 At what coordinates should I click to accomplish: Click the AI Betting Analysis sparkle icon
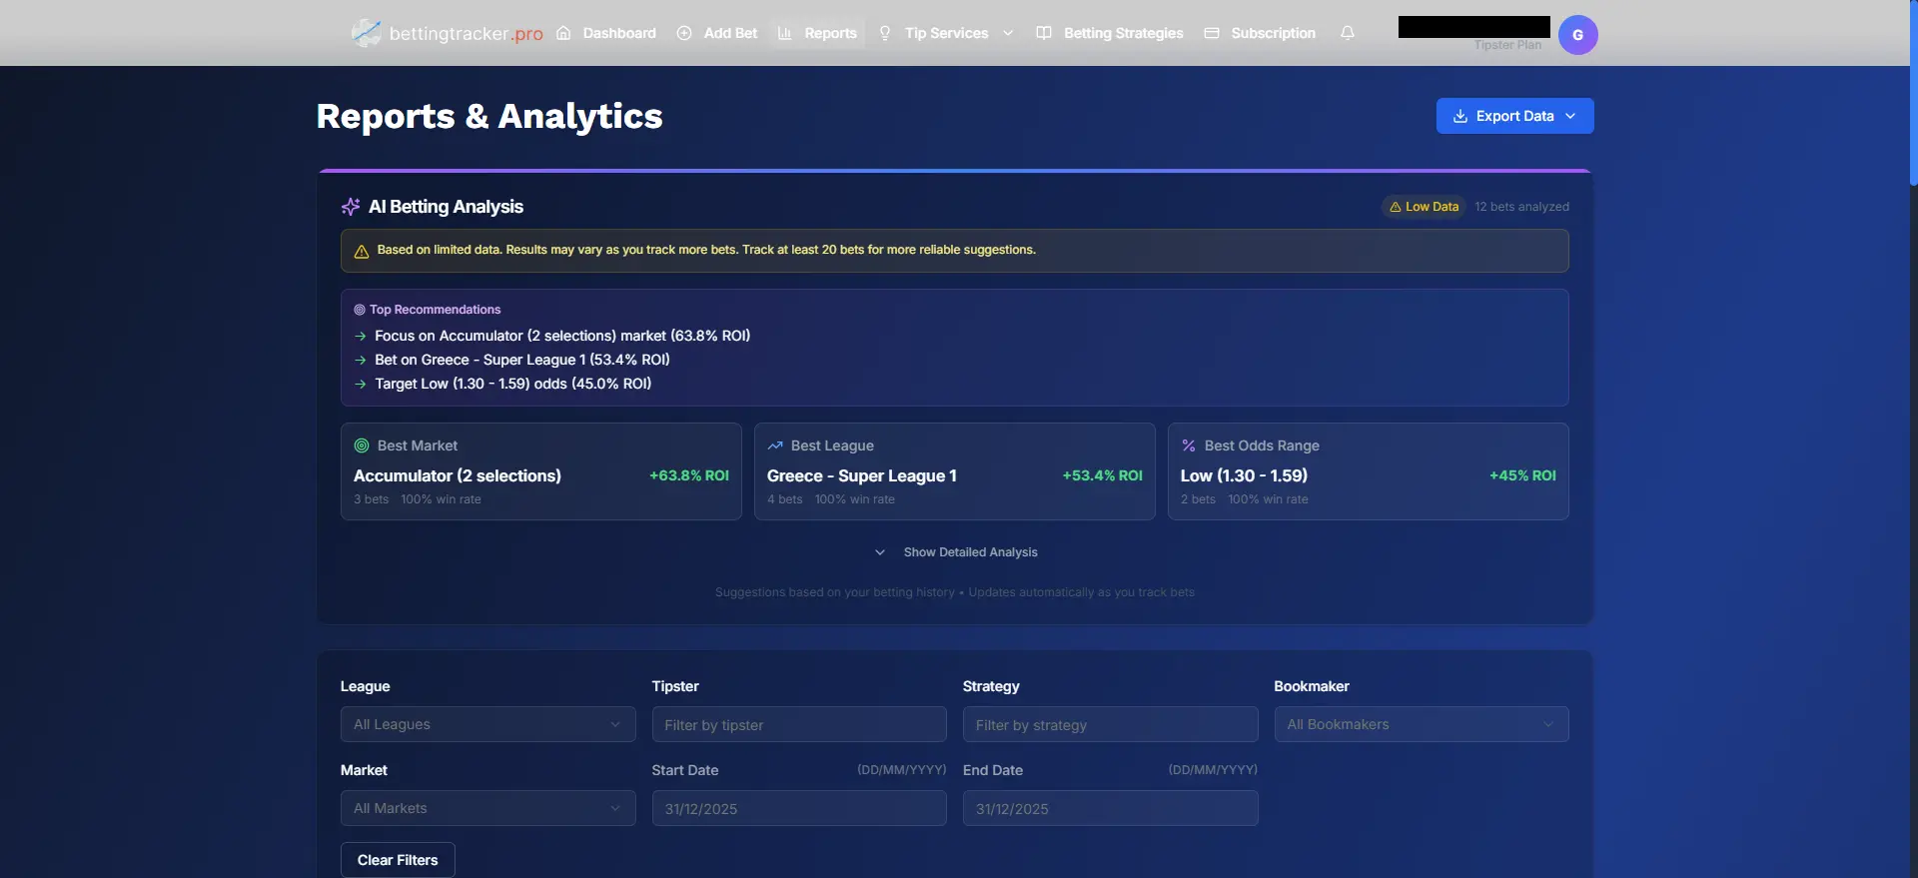pyautogui.click(x=351, y=207)
